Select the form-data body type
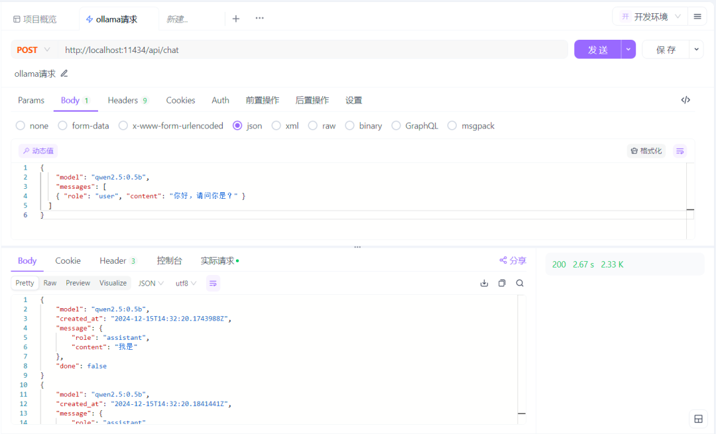 point(84,126)
